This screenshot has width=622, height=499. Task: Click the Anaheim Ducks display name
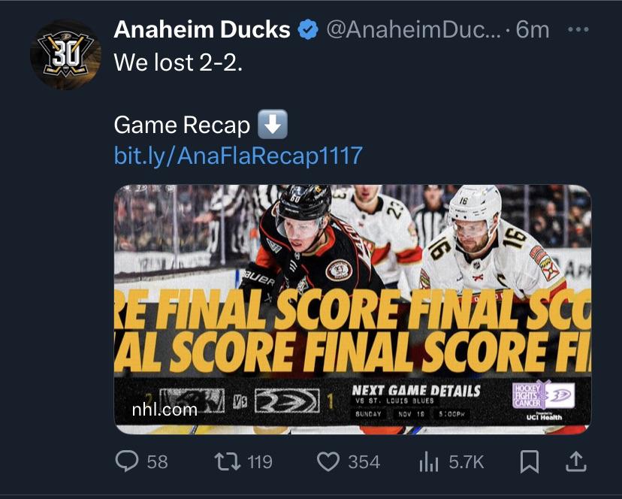coord(202,30)
